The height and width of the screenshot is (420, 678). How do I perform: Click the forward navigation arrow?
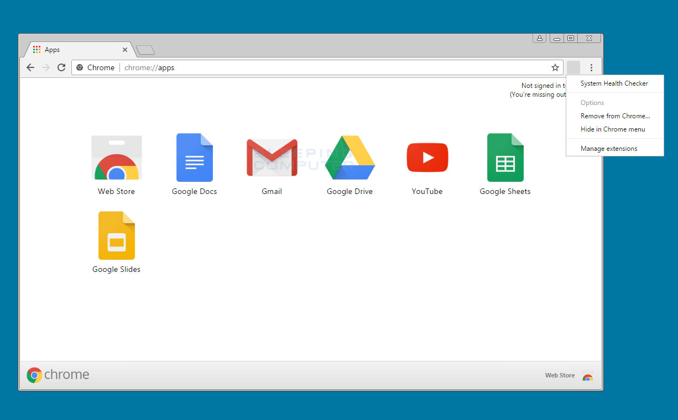(x=46, y=67)
